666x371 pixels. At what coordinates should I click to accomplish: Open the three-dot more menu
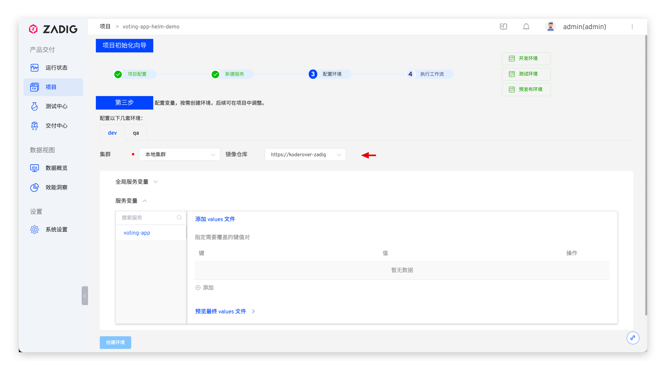632,27
